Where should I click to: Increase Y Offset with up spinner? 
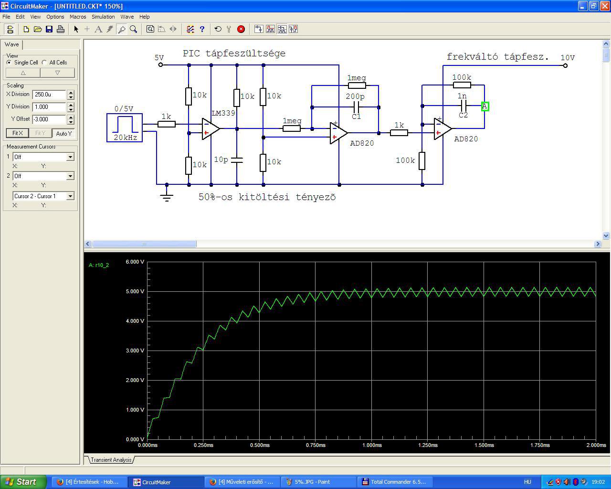pos(71,117)
